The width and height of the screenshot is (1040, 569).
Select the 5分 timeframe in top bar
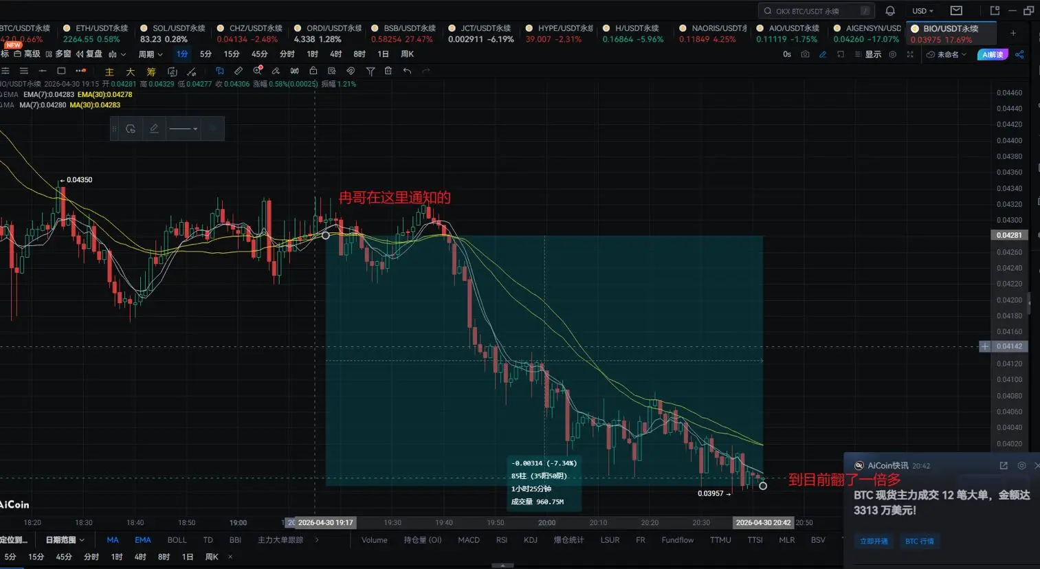click(206, 54)
